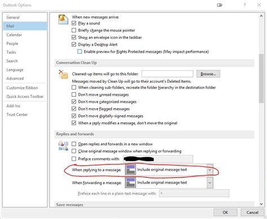The height and width of the screenshot is (219, 267).
Task: Open the When forwarding a message dropdown
Action: (210, 183)
